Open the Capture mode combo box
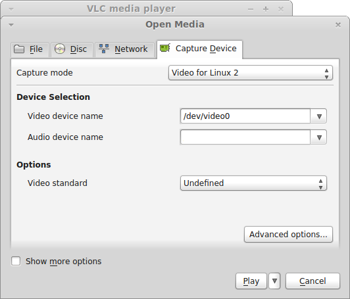 point(251,73)
